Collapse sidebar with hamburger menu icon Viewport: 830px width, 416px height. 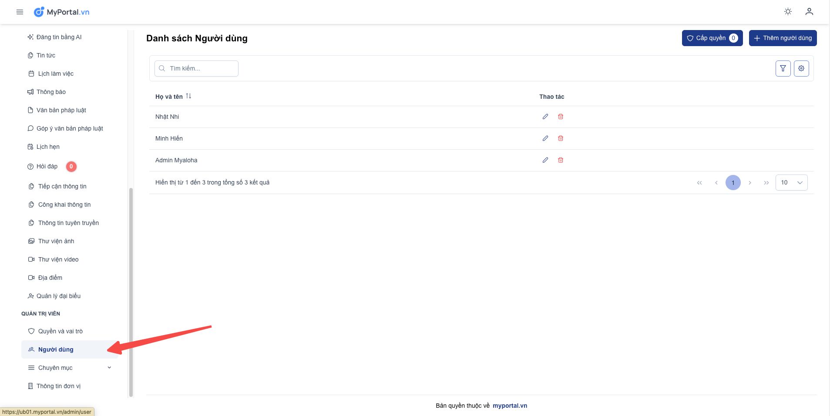coord(20,12)
